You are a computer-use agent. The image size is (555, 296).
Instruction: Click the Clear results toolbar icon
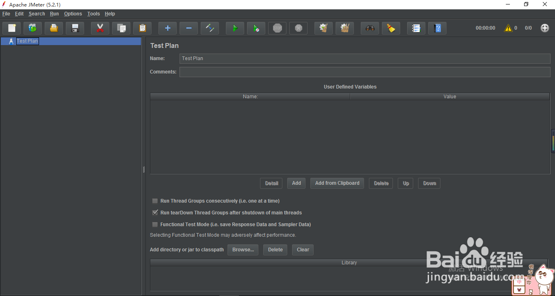click(324, 28)
